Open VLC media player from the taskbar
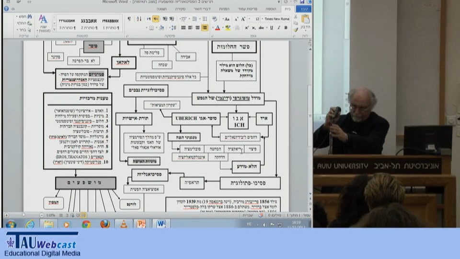 (123, 224)
